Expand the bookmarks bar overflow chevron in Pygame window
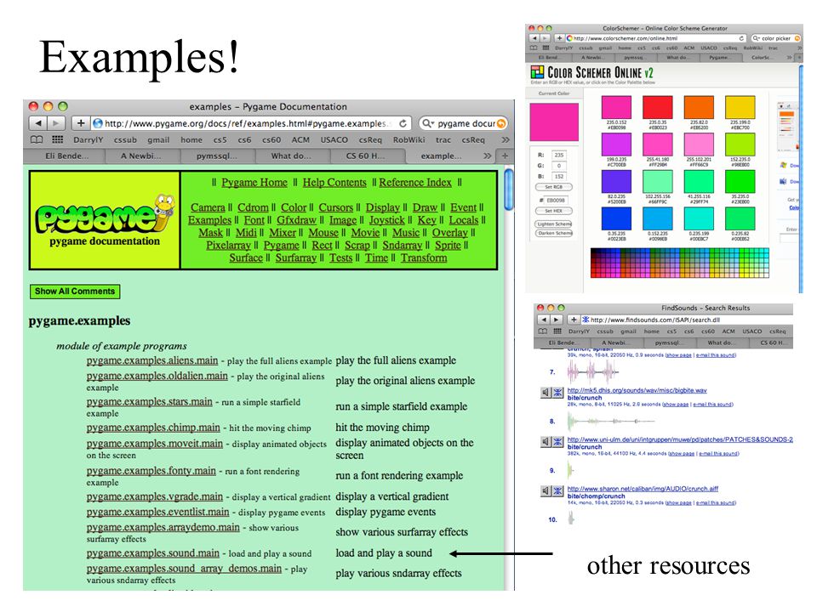The image size is (817, 612). [505, 139]
